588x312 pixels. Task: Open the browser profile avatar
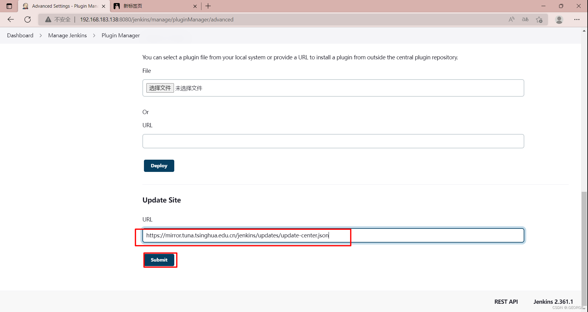[559, 20]
